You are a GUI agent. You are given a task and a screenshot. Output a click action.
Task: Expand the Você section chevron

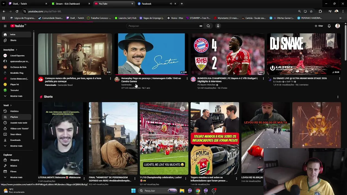coord(11,105)
